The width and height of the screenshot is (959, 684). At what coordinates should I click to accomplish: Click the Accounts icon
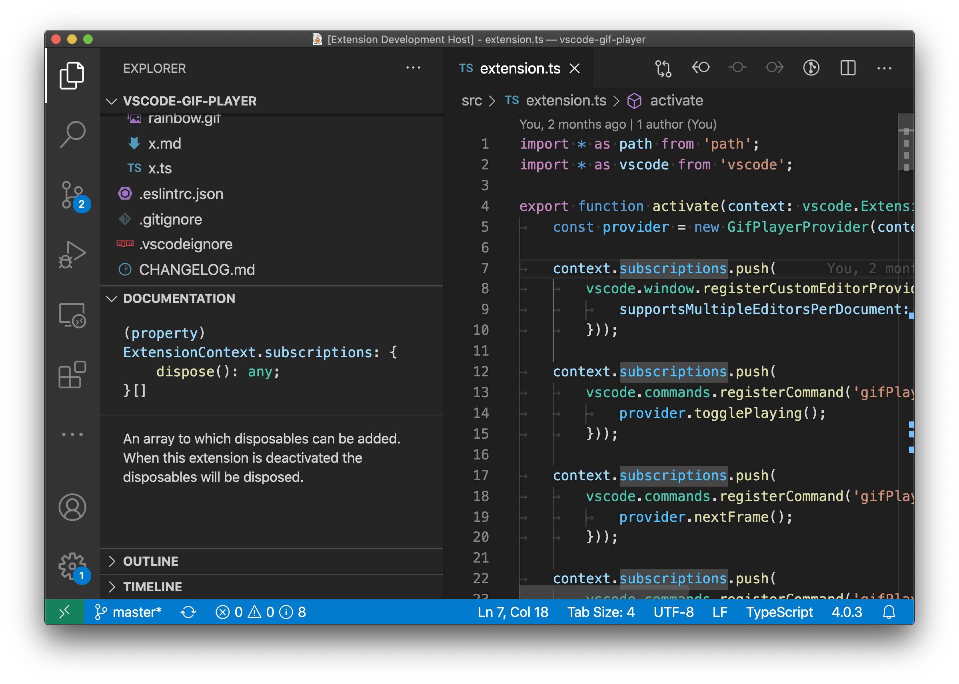[x=72, y=507]
